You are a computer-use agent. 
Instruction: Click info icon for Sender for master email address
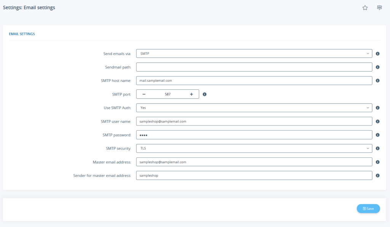click(x=377, y=175)
